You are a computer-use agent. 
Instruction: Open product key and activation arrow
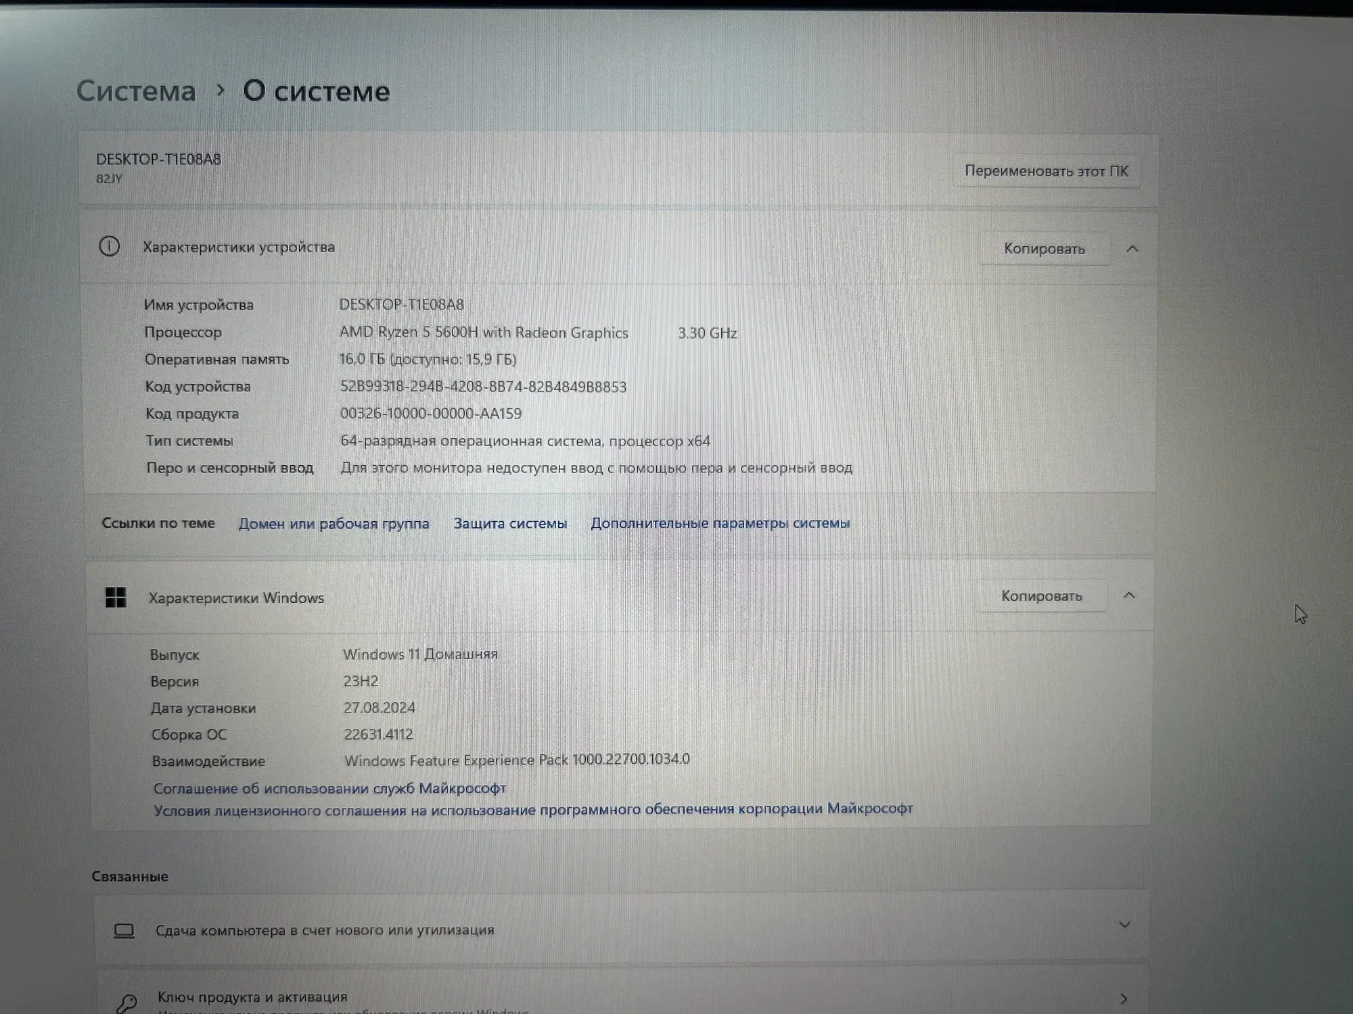[1124, 998]
